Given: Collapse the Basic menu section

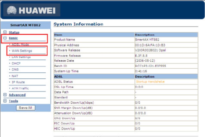Looking at the screenshot, I should tap(5, 38).
